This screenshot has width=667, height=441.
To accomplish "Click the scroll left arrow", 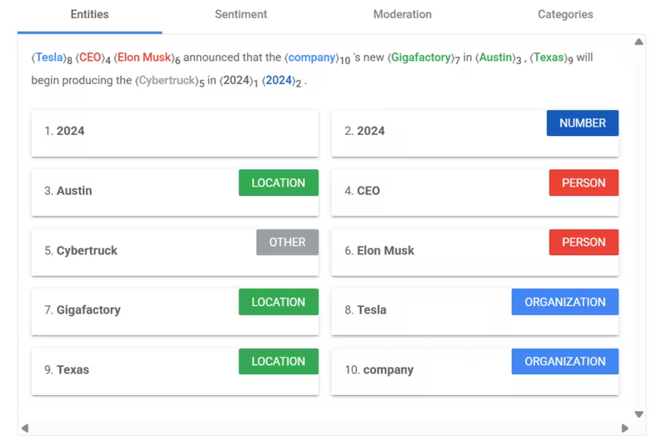I will point(25,428).
